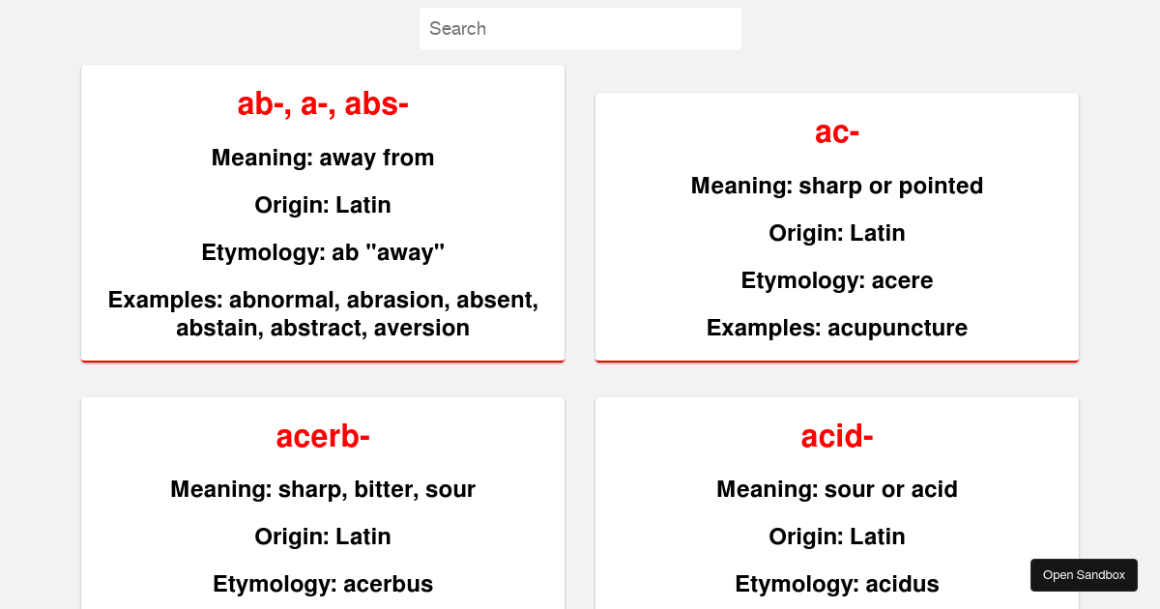This screenshot has height=609, width=1160.
Task: Select the ab-, a-, abs- card heading
Action: tap(323, 104)
